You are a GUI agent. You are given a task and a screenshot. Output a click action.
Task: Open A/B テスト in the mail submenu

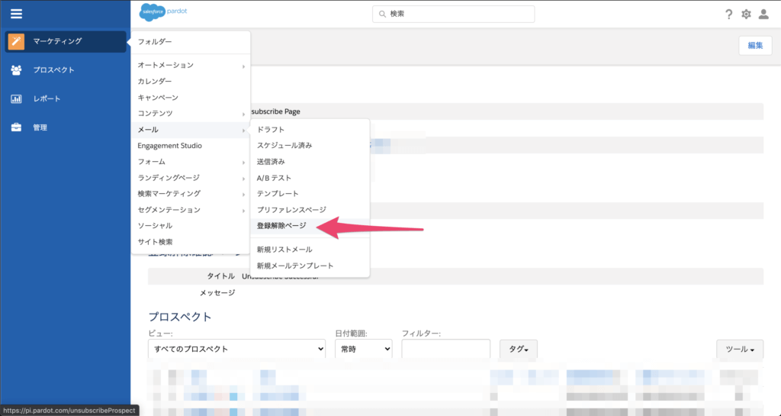click(x=310, y=178)
